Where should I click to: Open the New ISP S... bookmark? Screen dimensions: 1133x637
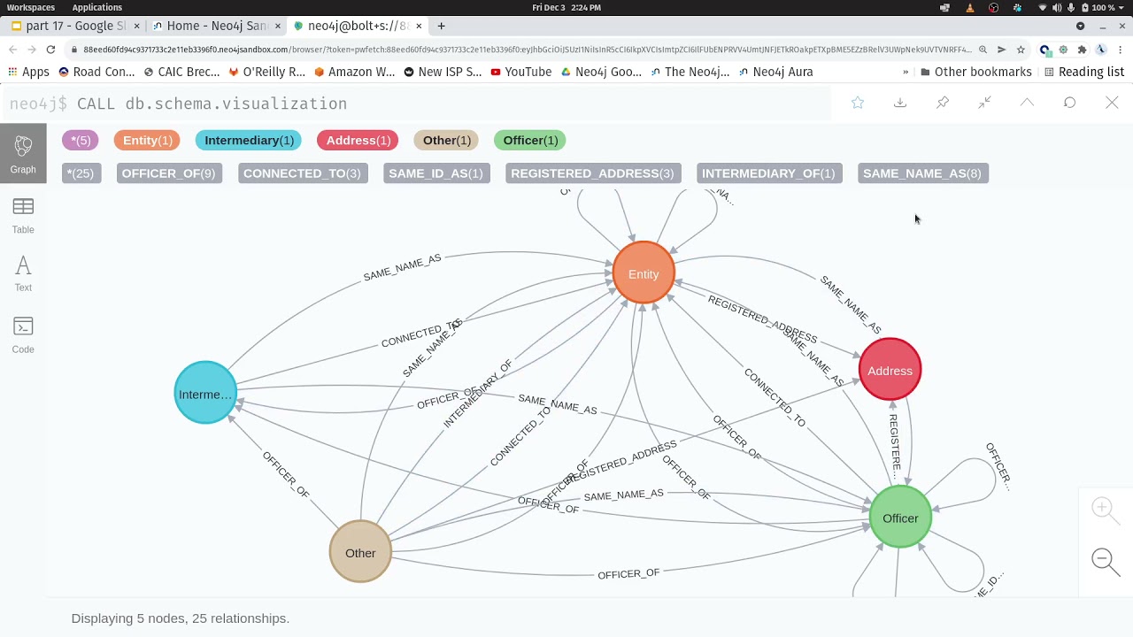(x=443, y=72)
